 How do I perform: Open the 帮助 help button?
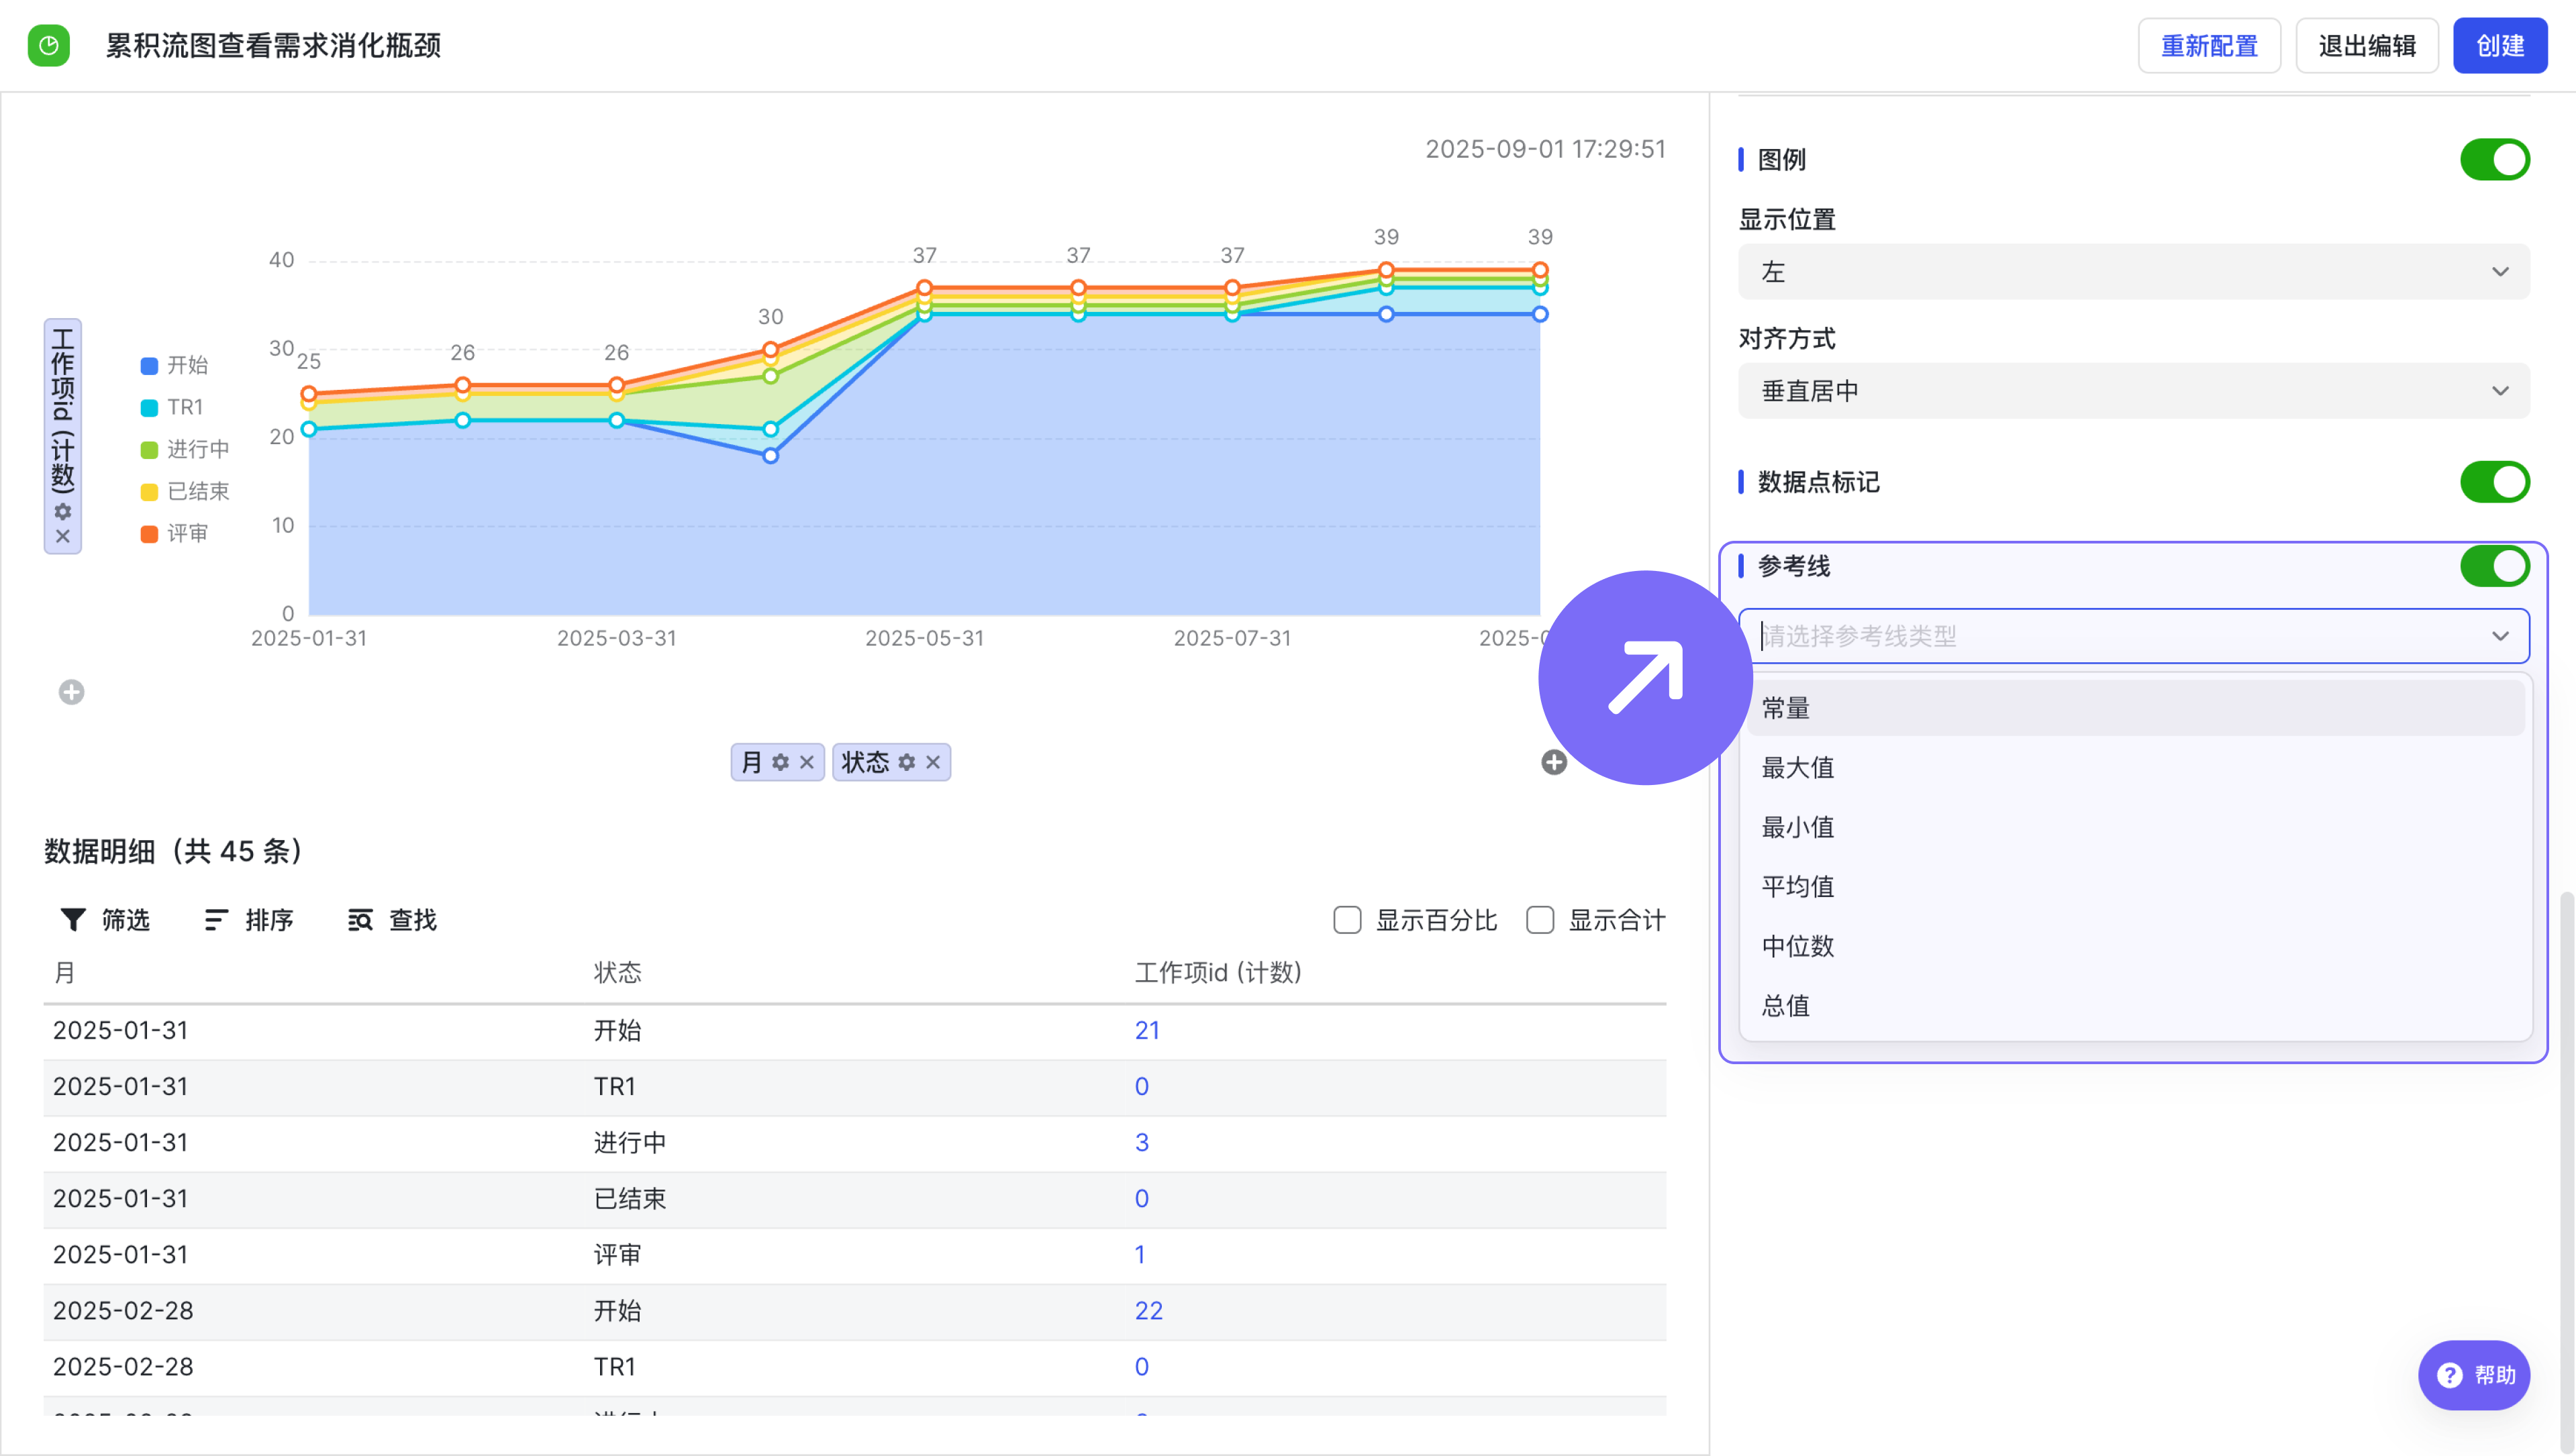point(2474,1375)
